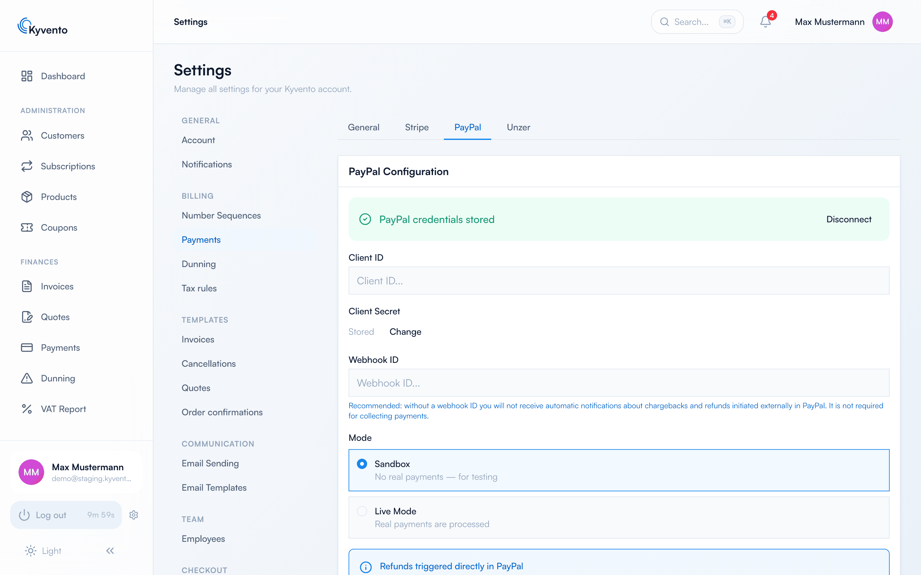Go to Subscriptions in sidebar
This screenshot has width=921, height=575.
click(x=68, y=166)
